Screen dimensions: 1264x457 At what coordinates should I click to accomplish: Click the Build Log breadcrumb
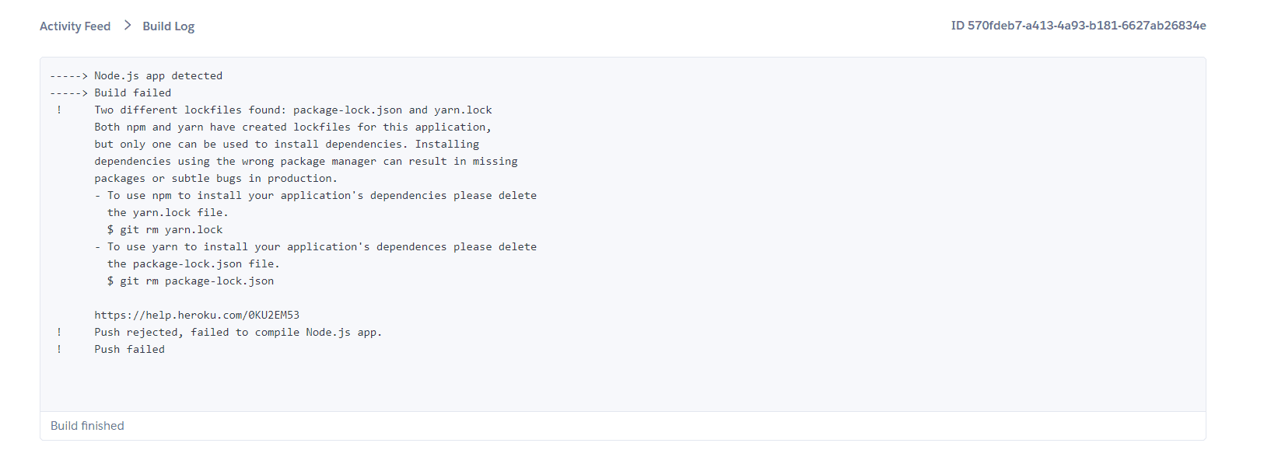coord(168,26)
